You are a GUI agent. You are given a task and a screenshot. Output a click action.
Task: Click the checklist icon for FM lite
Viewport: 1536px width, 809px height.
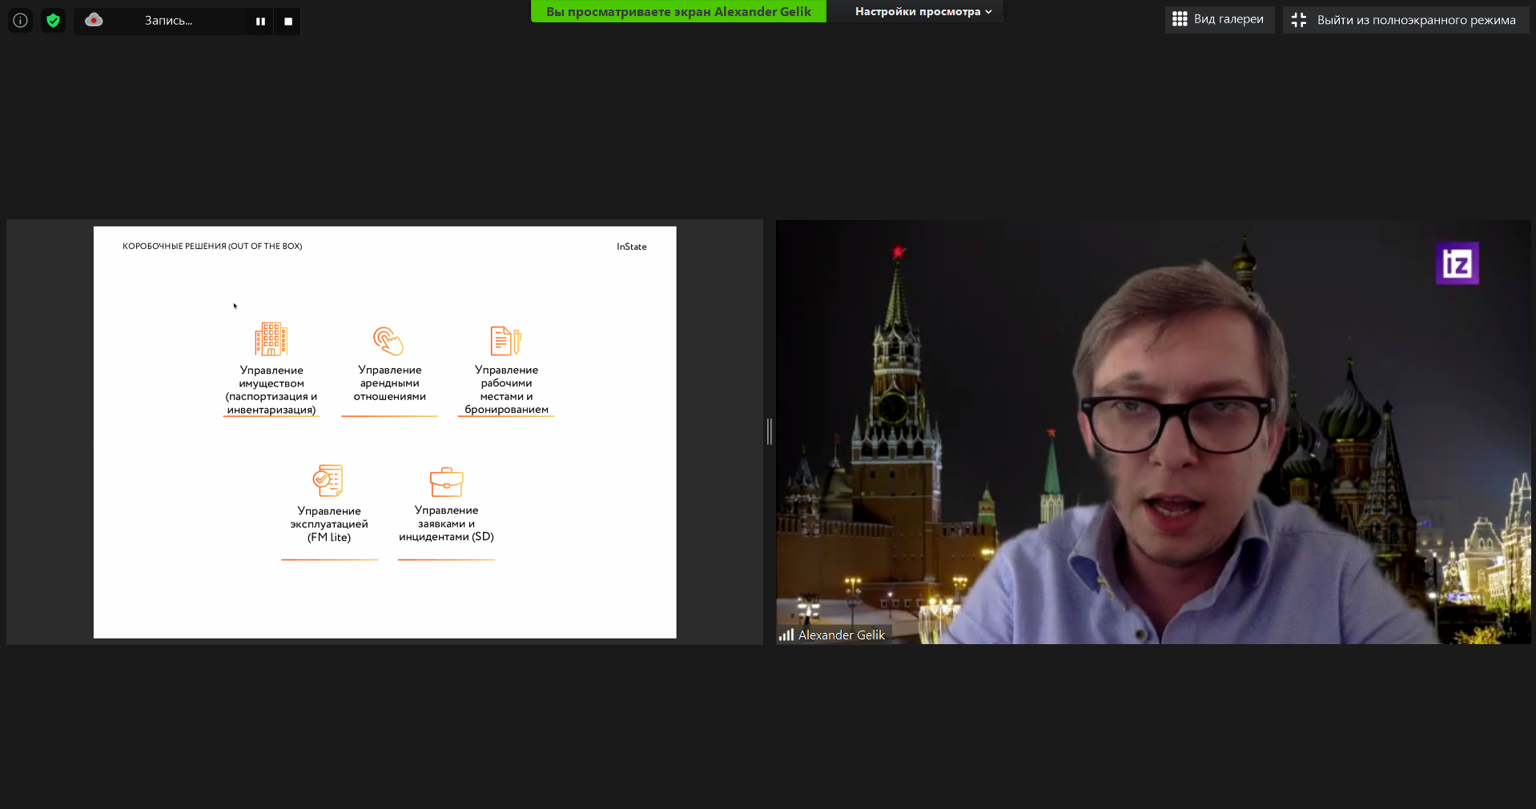[328, 480]
